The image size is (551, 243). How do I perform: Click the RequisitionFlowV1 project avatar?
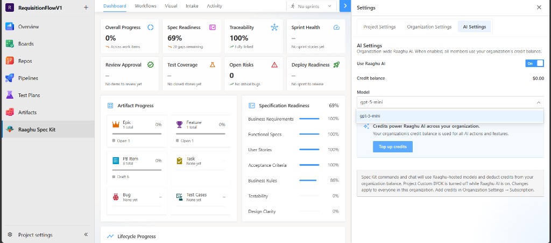(x=10, y=8)
